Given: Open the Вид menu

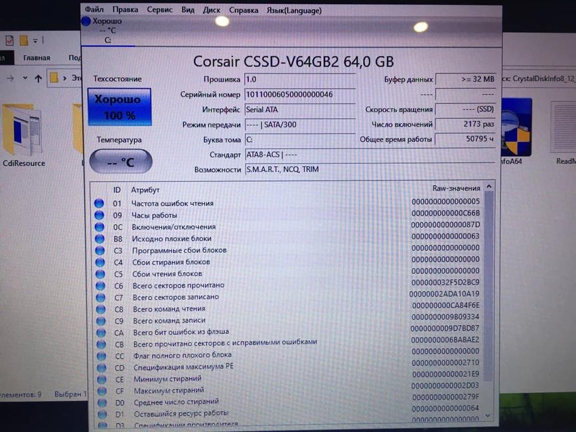Looking at the screenshot, I should tap(188, 10).
